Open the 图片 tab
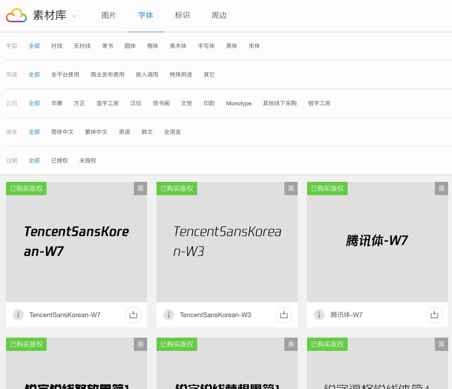 tap(109, 15)
